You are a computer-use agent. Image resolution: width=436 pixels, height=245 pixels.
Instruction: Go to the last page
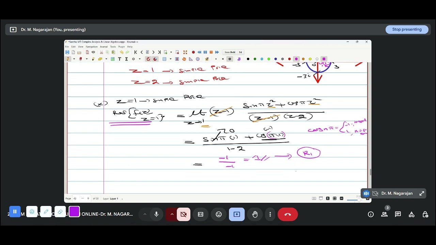(159, 52)
